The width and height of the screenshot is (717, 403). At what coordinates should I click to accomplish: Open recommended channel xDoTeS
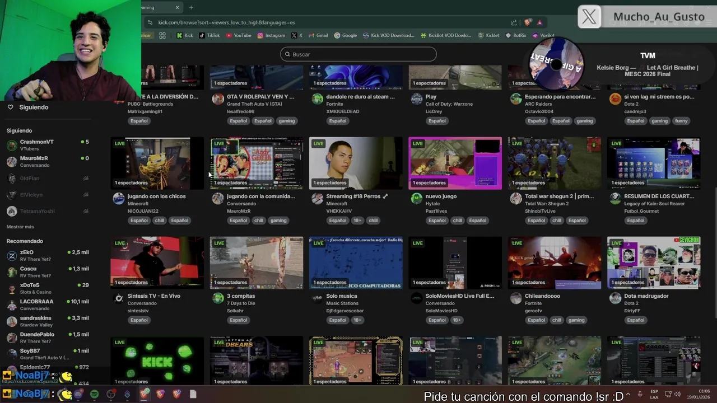click(x=48, y=288)
